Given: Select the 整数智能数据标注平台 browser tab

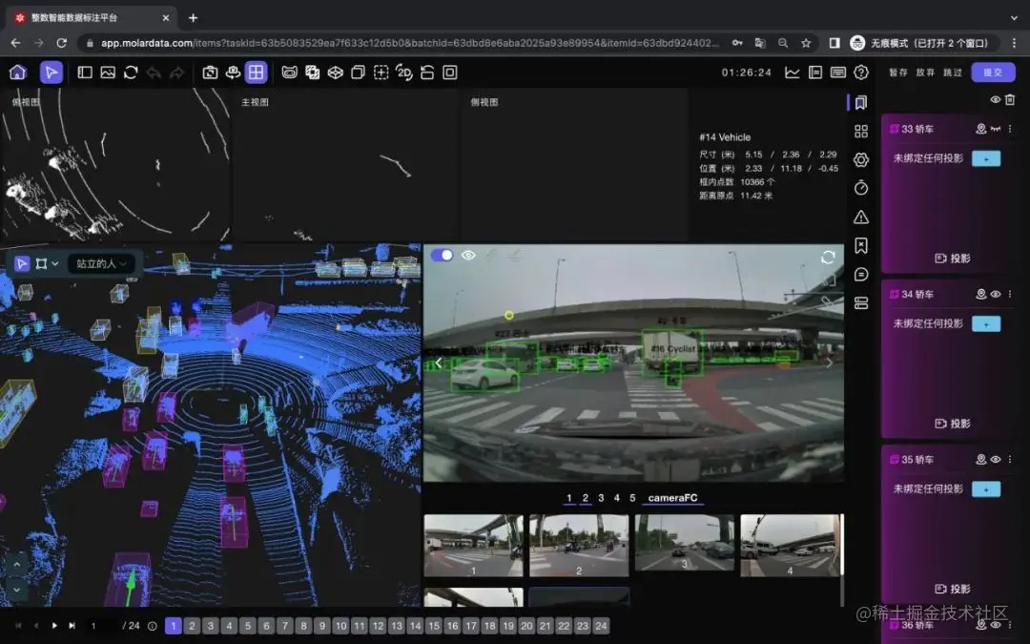Looking at the screenshot, I should [92, 18].
